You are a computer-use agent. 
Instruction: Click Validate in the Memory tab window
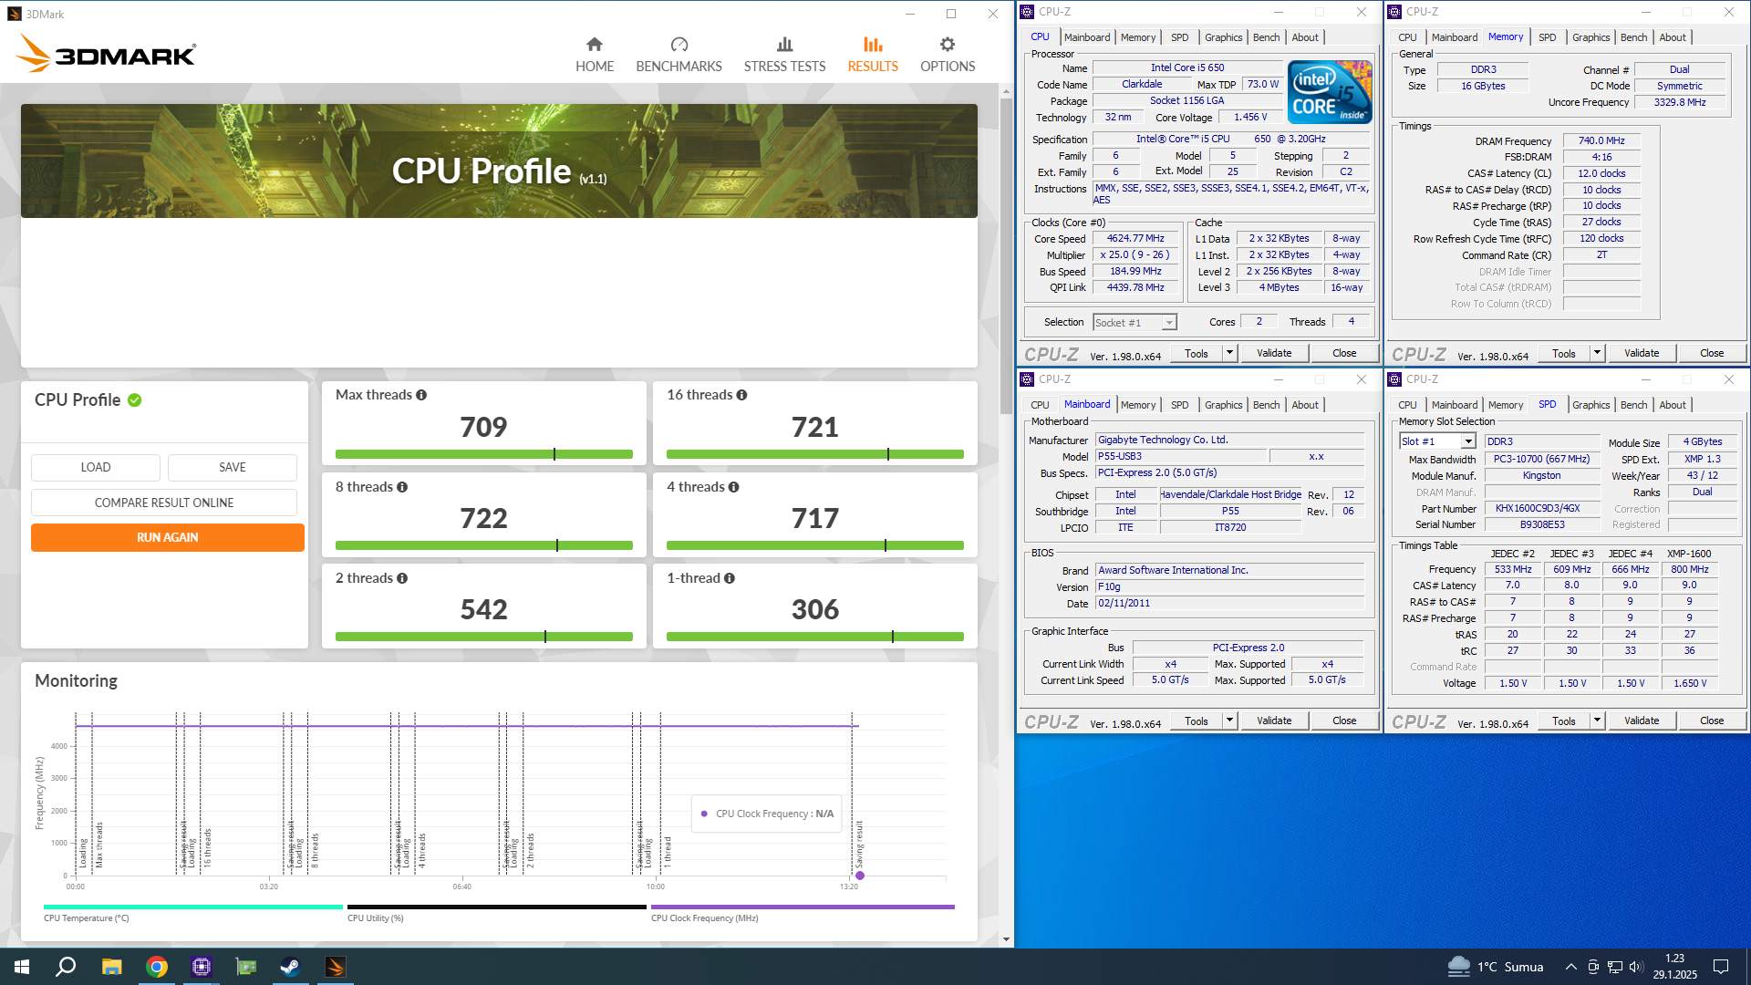[x=1642, y=353]
